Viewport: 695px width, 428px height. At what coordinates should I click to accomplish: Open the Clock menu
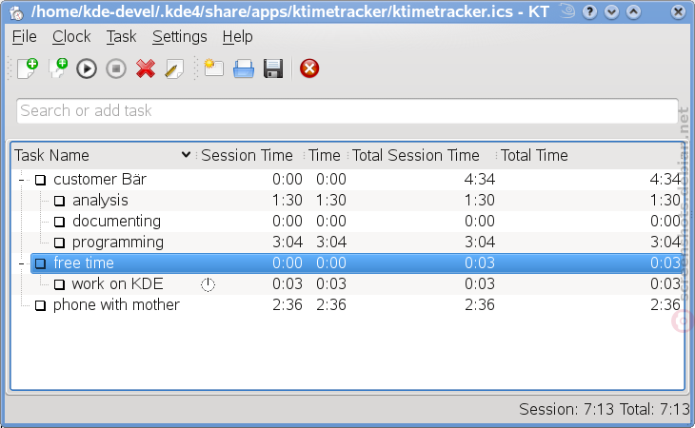pyautogui.click(x=71, y=36)
